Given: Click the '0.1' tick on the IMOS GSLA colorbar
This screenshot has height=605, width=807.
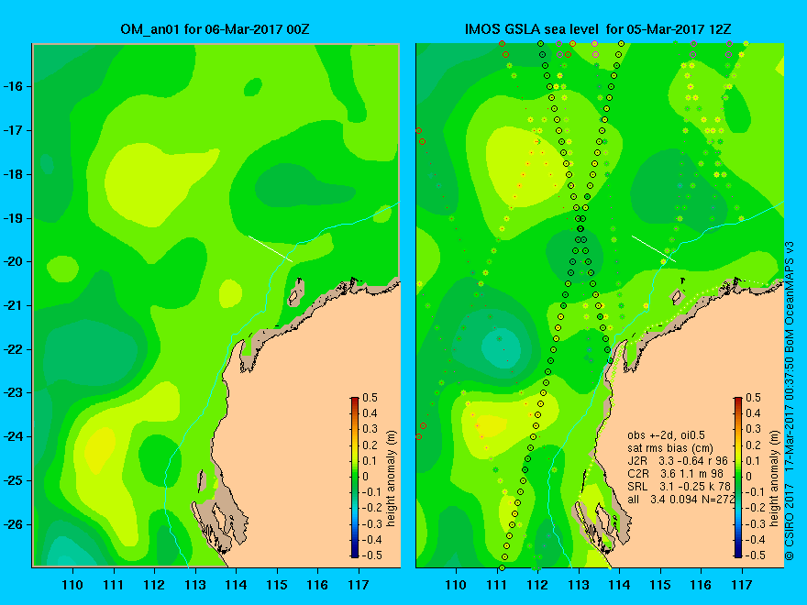Looking at the screenshot, I should tap(754, 460).
